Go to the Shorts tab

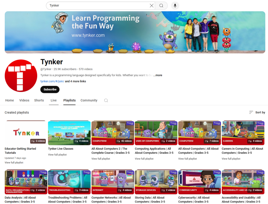point(39,100)
